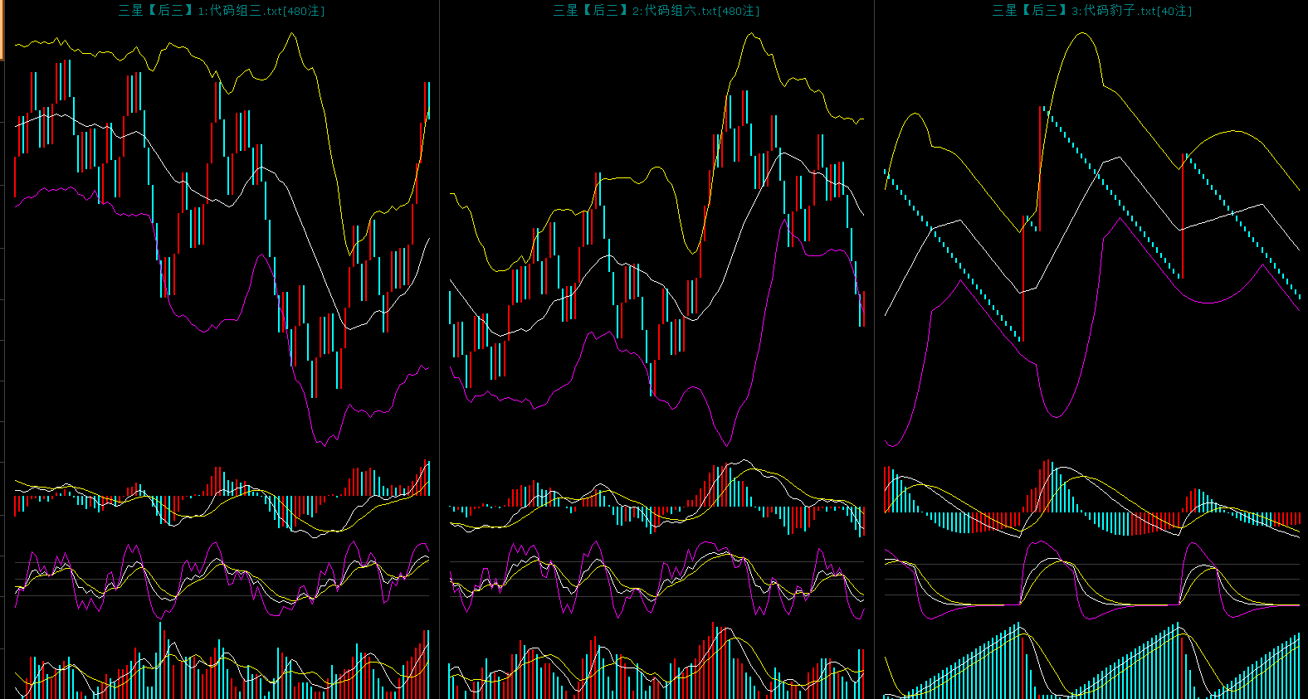Click the rightmost candlestick in 代码组三 chart
Image resolution: width=1308 pixels, height=699 pixels.
(x=427, y=100)
